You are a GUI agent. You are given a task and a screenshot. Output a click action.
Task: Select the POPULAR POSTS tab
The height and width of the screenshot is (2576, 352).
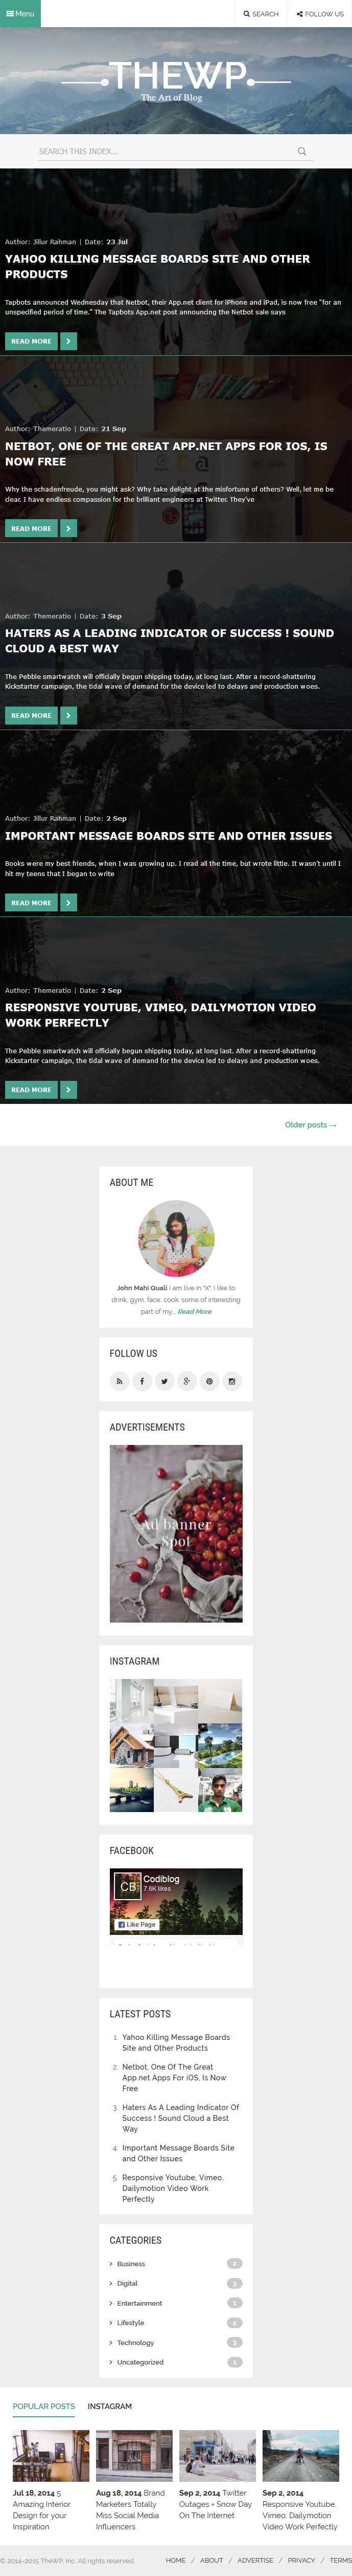[44, 2406]
